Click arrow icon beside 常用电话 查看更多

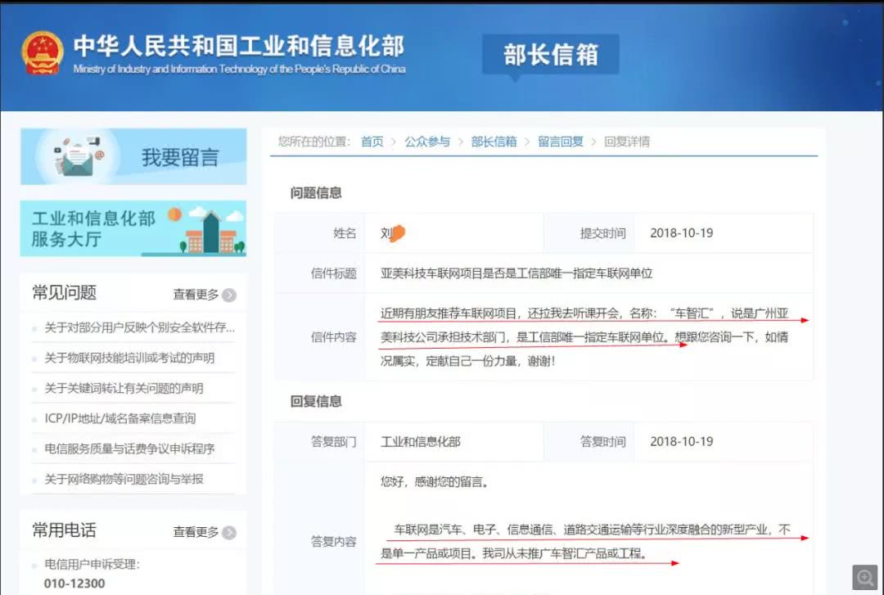click(229, 533)
